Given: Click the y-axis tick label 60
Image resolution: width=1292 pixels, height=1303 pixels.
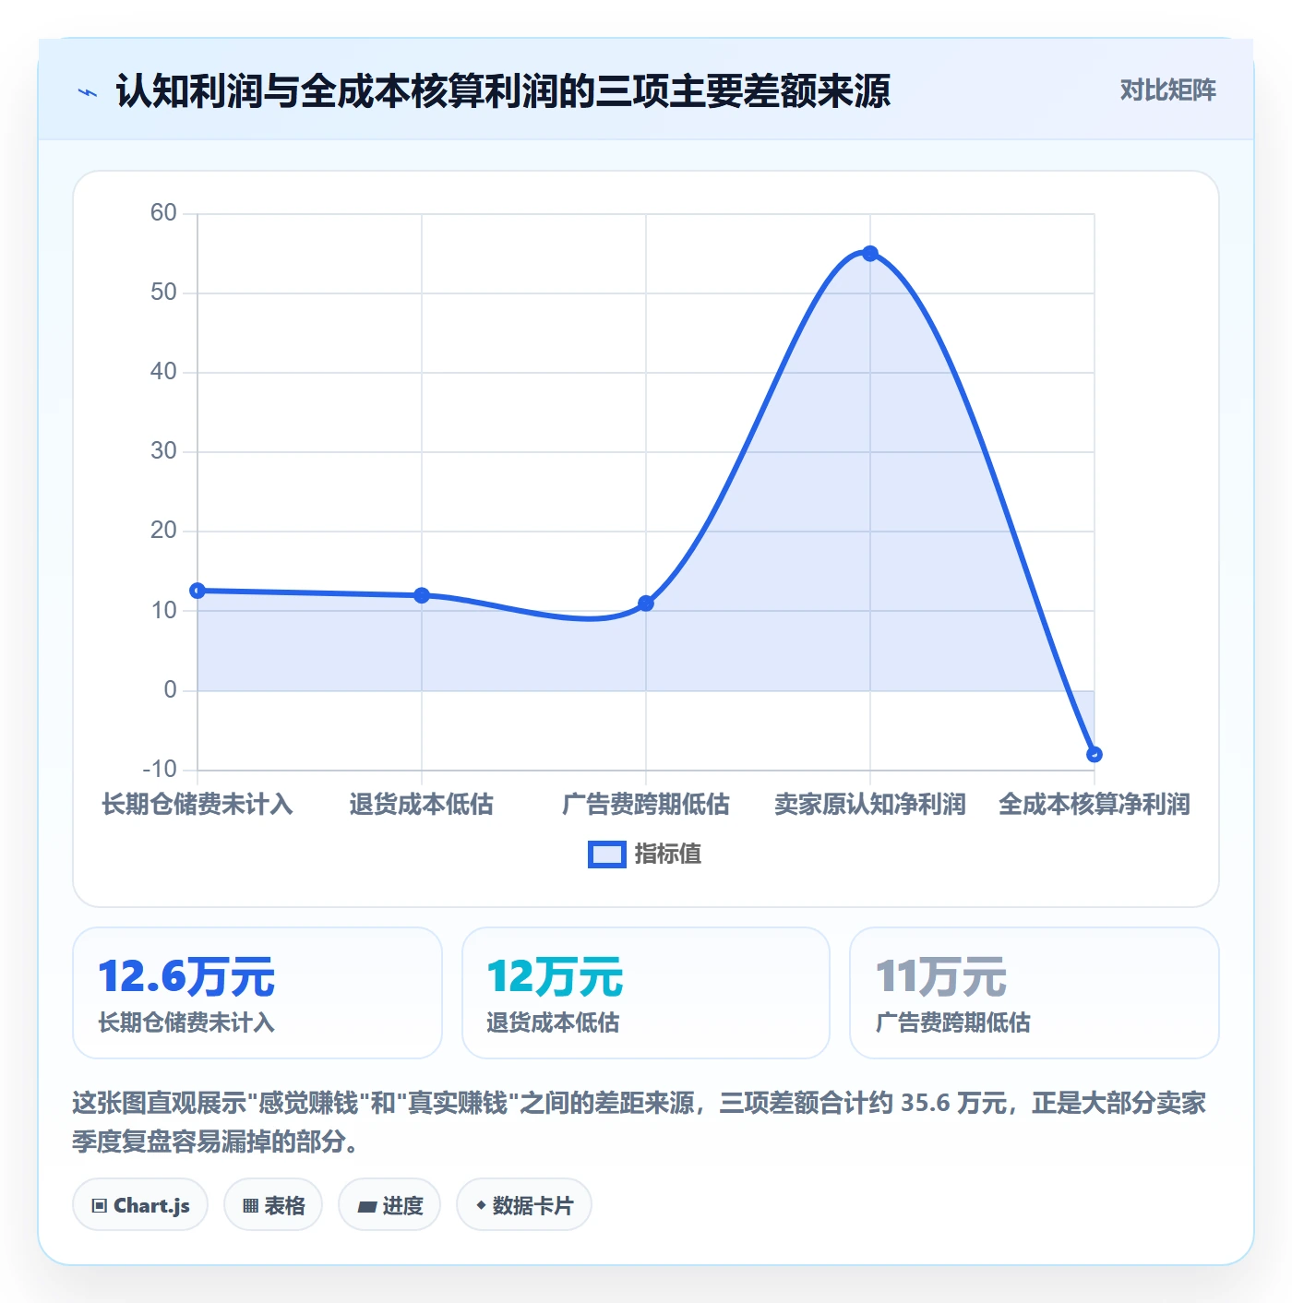Looking at the screenshot, I should [x=163, y=213].
